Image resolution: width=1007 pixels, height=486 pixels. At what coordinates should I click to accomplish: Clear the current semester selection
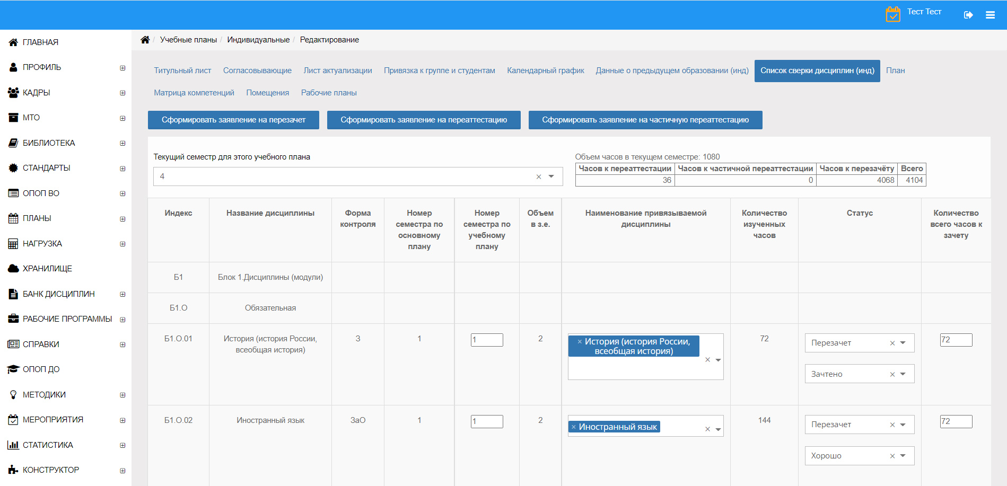pyautogui.click(x=539, y=176)
